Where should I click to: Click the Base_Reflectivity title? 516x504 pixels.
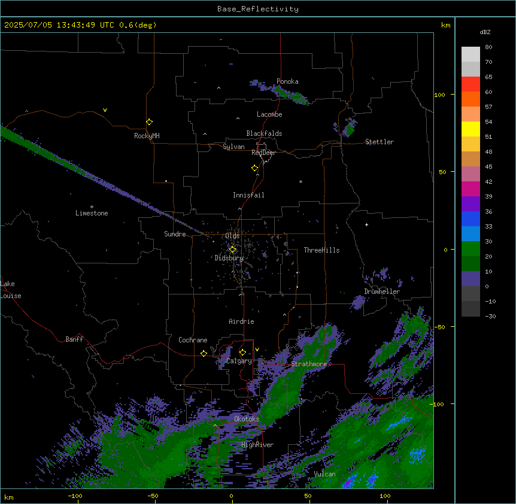point(258,9)
